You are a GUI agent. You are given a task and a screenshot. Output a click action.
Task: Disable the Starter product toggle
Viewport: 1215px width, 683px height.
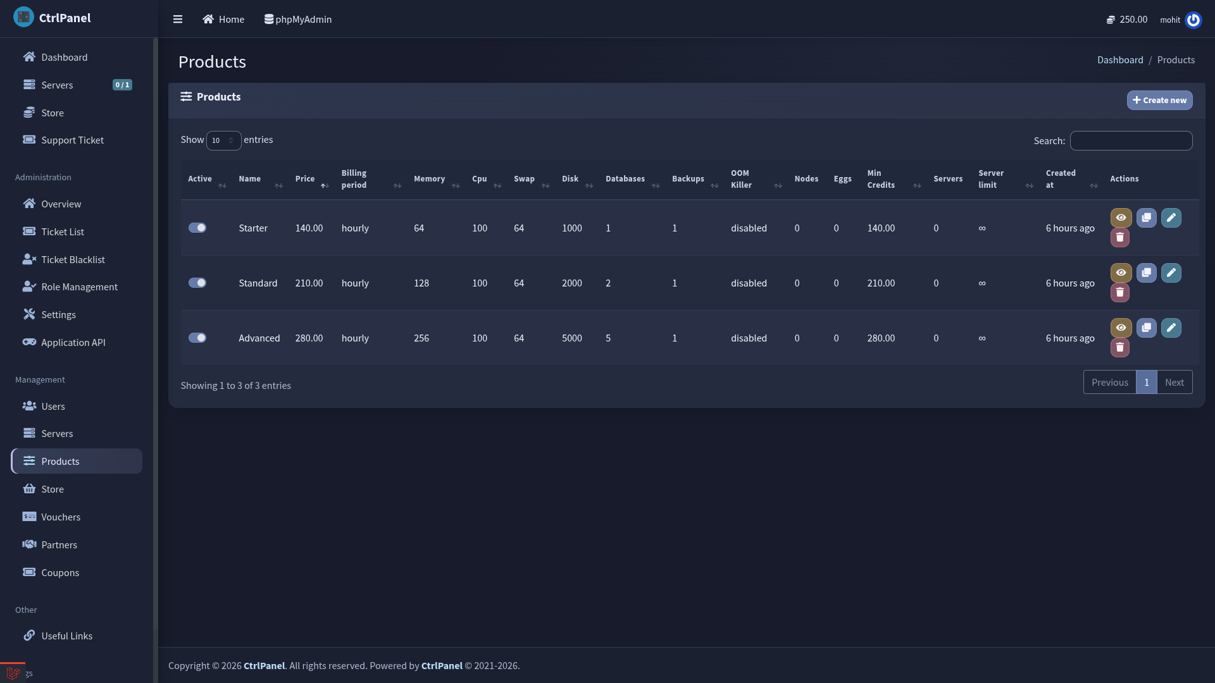pos(197,228)
